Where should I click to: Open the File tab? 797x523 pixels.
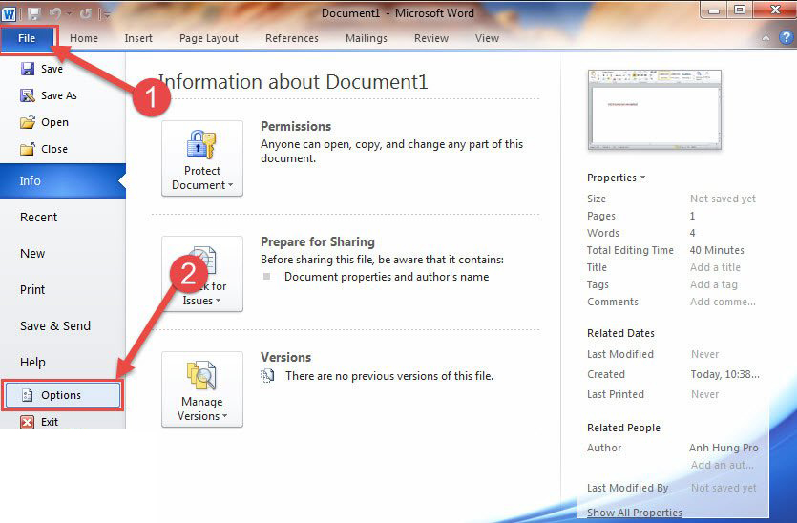pos(27,38)
